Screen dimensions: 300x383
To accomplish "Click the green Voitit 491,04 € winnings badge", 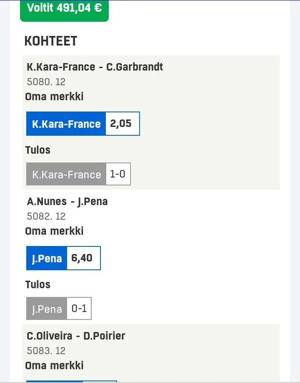I will click(64, 8).
